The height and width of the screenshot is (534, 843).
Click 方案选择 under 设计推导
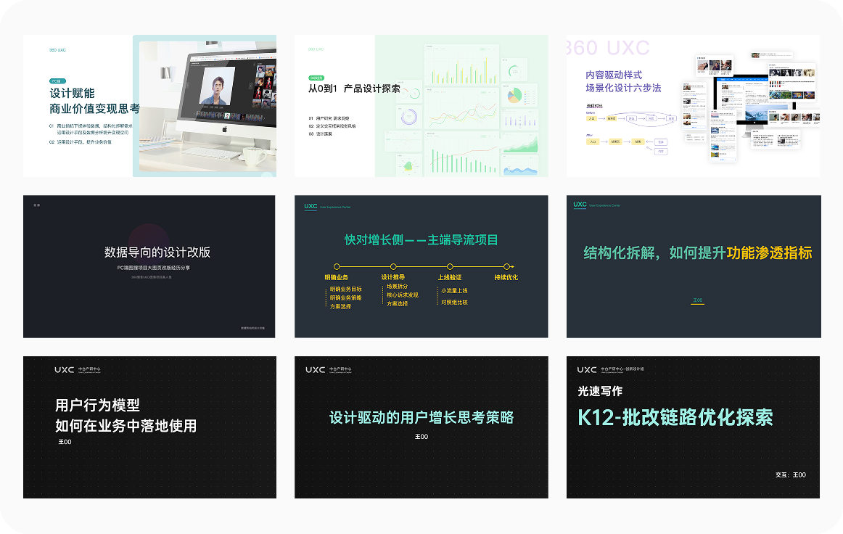[x=398, y=304]
